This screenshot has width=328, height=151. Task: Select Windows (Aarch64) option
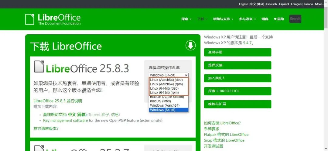169,105
